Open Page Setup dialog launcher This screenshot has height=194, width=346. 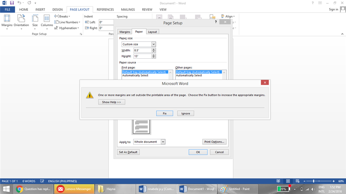81,34
